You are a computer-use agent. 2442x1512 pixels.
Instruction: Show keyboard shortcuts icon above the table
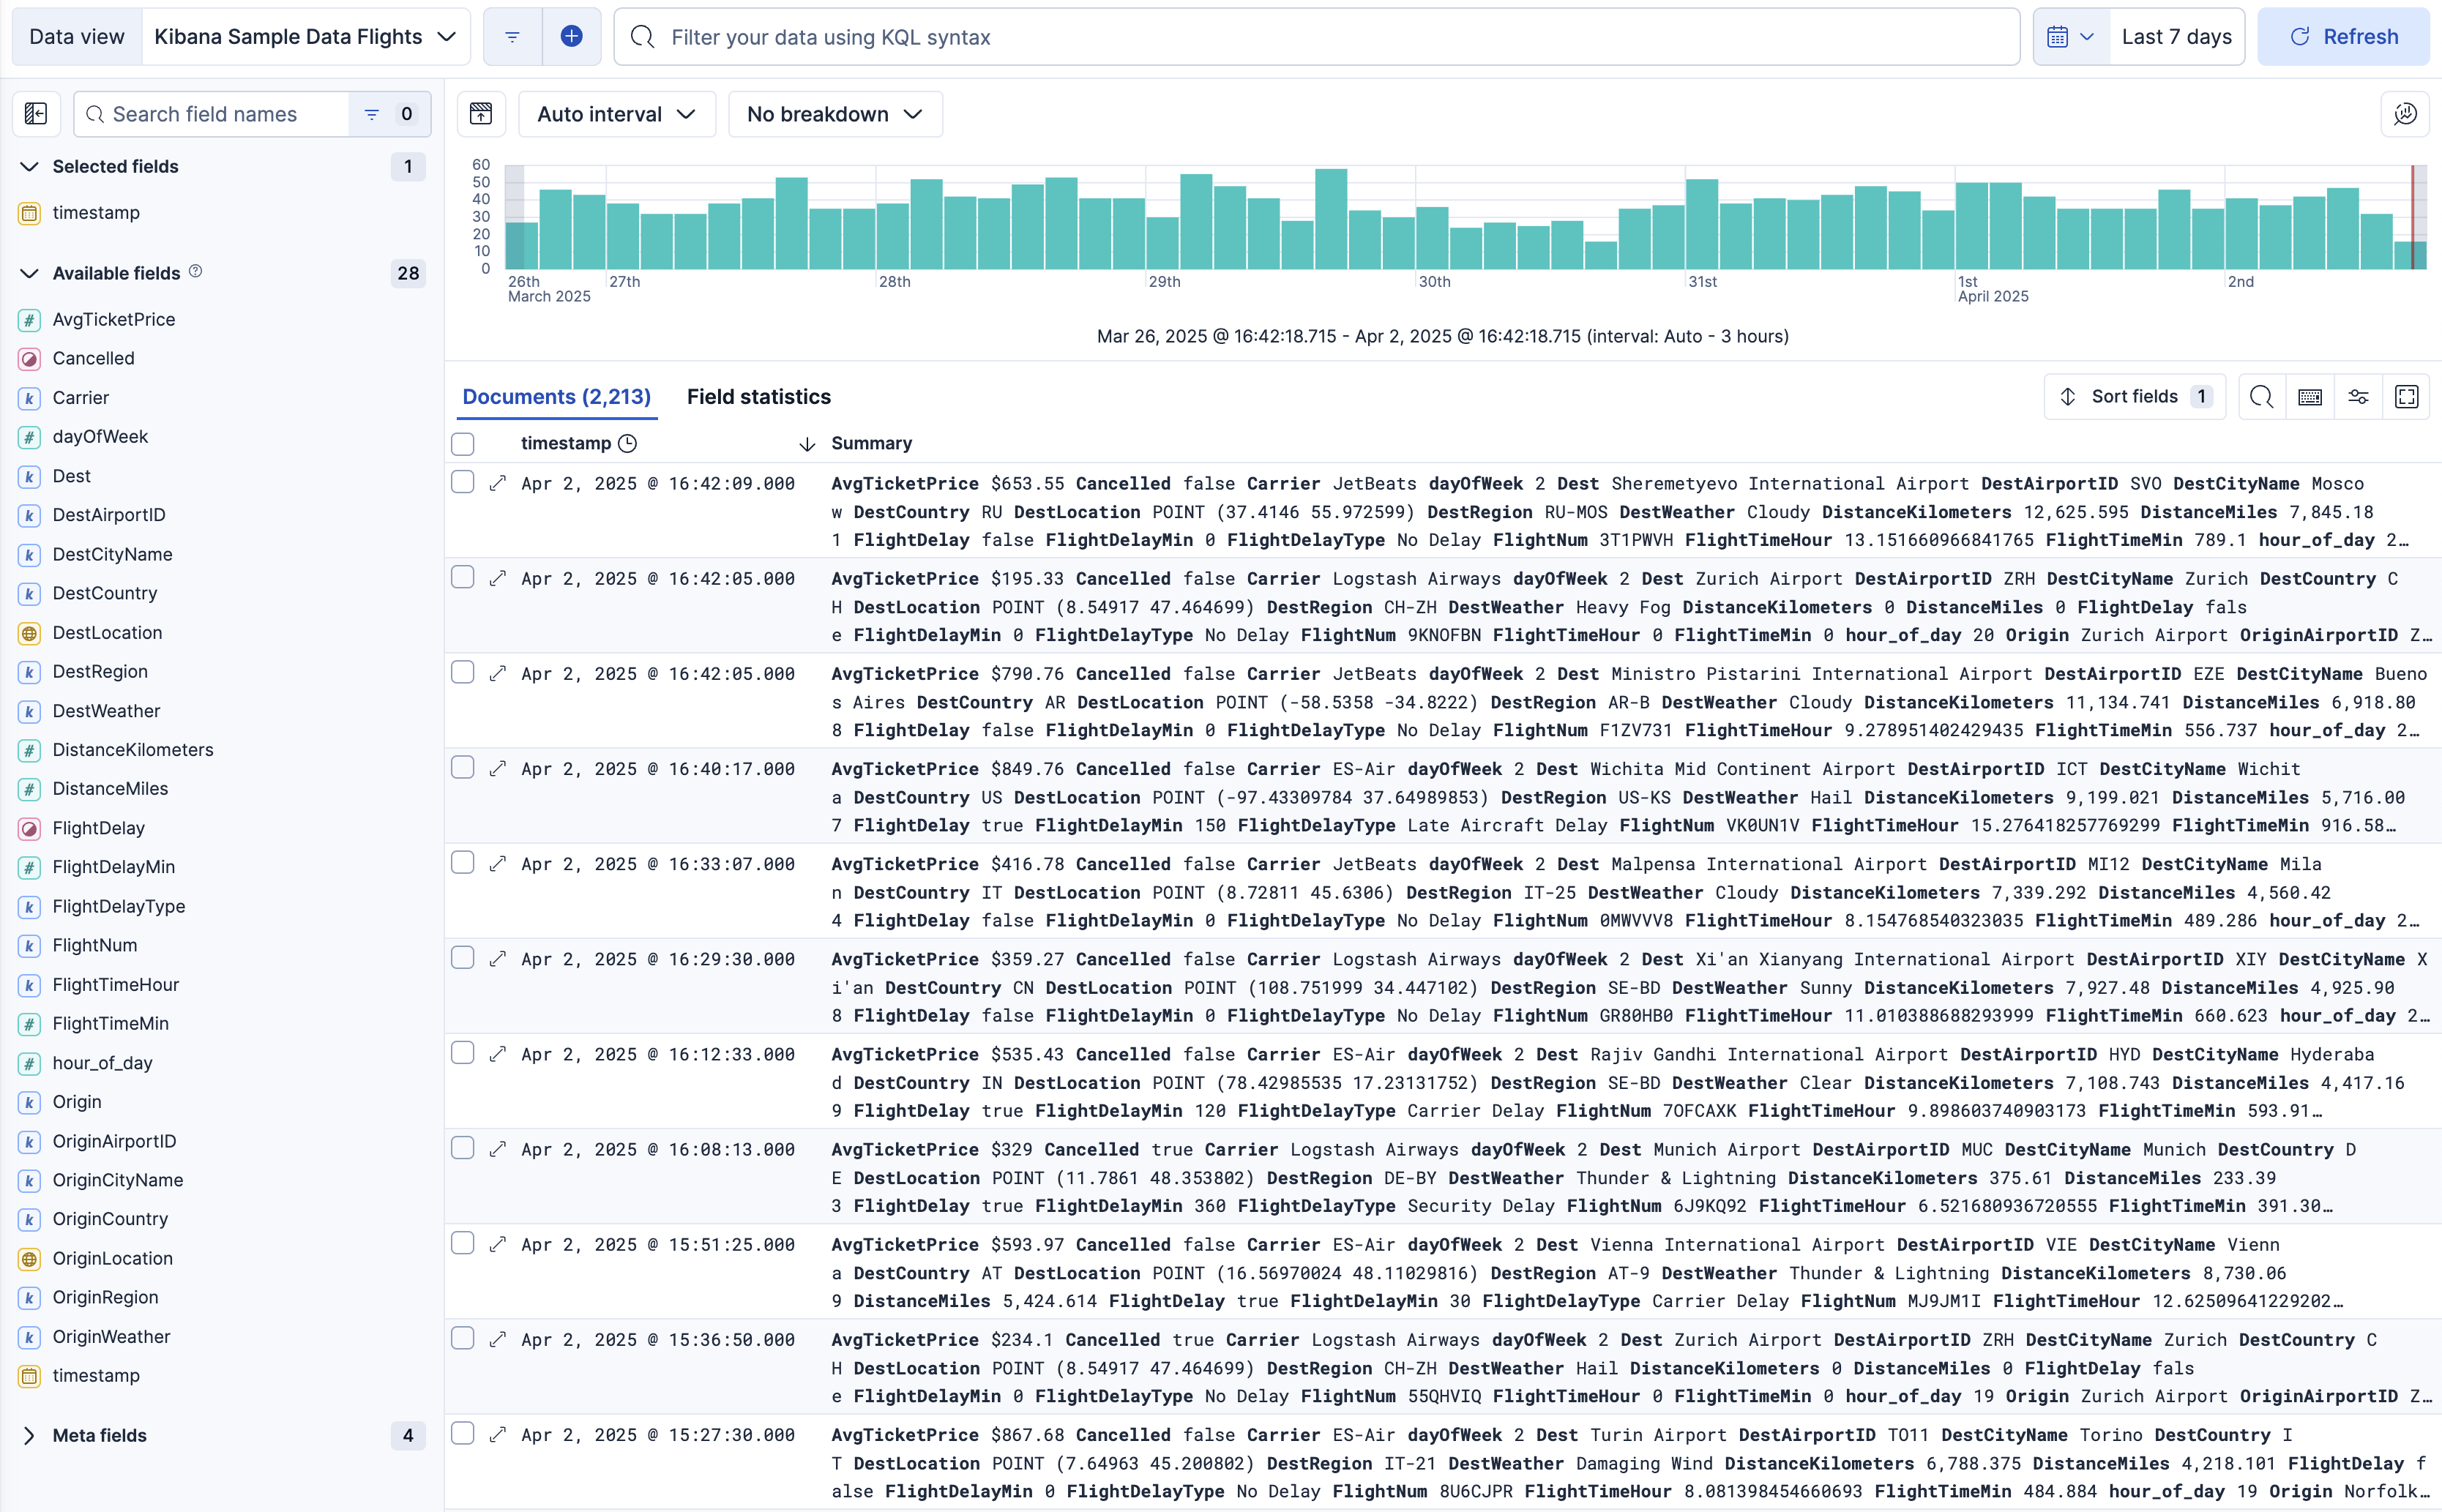[x=2310, y=396]
